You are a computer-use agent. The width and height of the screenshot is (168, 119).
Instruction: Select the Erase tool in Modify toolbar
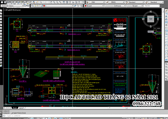[166, 11]
